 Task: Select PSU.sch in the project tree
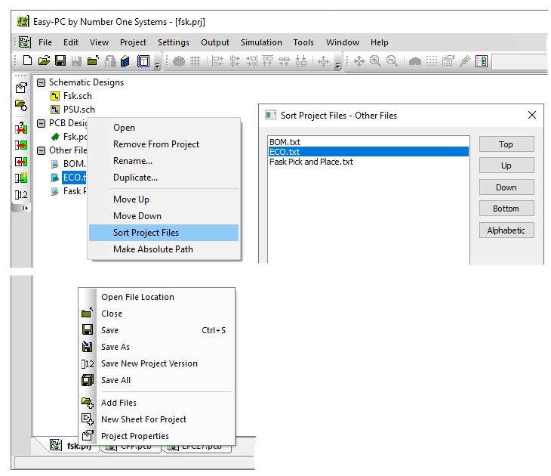point(78,110)
